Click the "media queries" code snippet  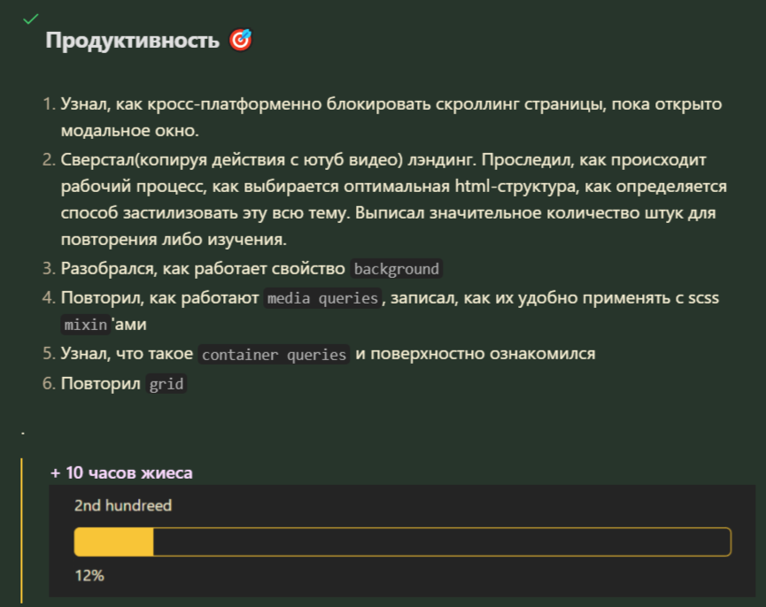[x=323, y=298]
